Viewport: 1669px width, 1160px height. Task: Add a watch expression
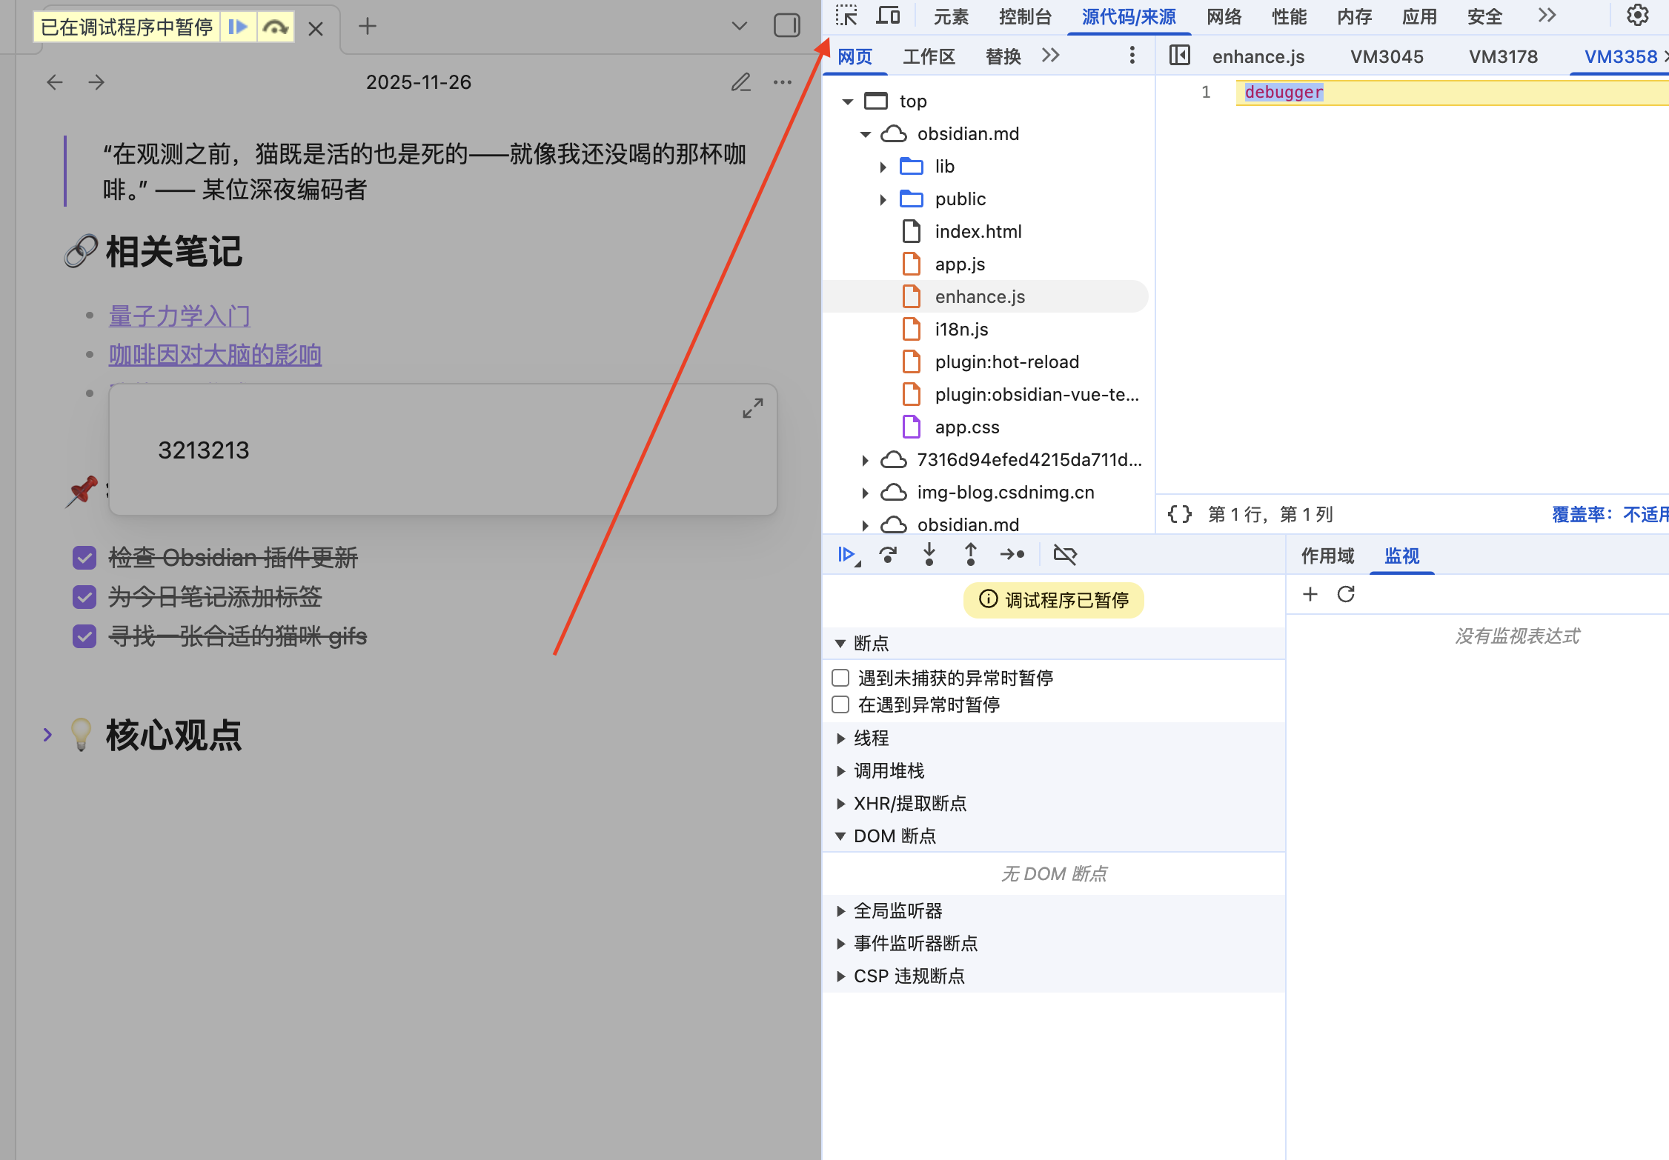pos(1310,594)
